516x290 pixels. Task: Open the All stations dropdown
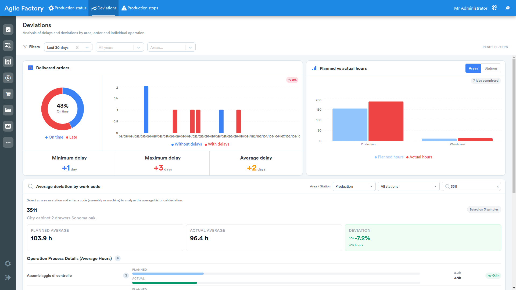click(408, 186)
